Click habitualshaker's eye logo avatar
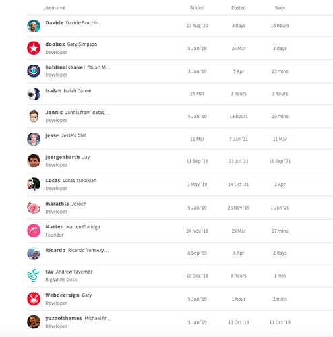Screen dimensions: 333x337 (x=34, y=71)
